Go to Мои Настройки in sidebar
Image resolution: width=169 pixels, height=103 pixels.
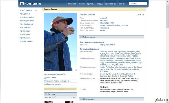point(26,41)
